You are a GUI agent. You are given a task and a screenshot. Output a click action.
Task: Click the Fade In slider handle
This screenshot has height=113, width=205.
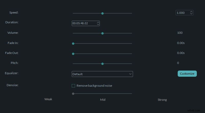pos(73,43)
